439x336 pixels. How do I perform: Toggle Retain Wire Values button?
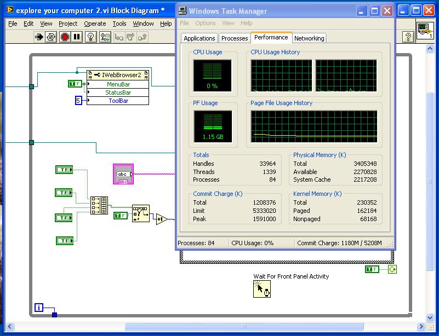click(105, 37)
